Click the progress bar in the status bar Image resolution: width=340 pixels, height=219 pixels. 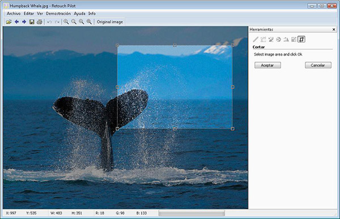[x=192, y=213]
